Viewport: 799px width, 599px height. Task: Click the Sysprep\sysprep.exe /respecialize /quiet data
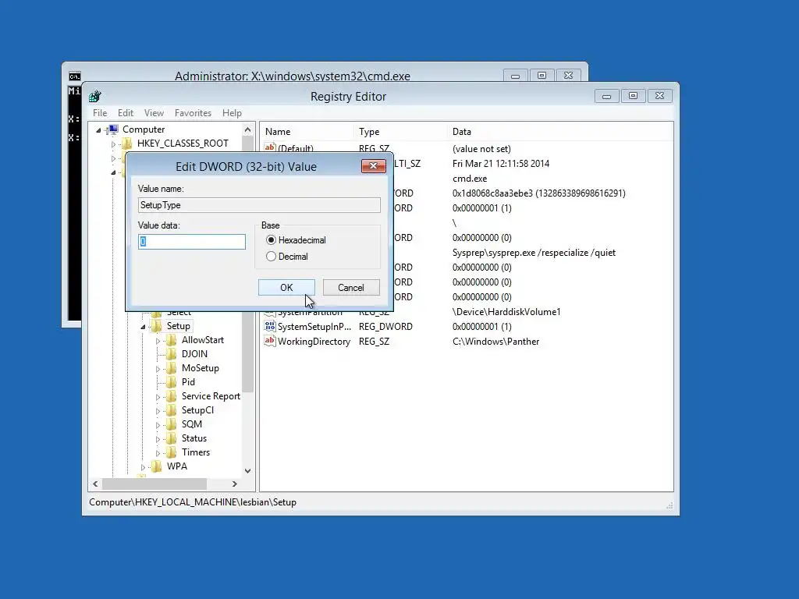pyautogui.click(x=534, y=253)
